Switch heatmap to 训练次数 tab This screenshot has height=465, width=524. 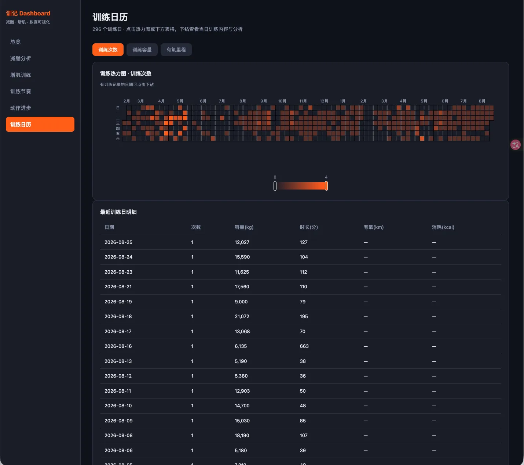click(108, 50)
